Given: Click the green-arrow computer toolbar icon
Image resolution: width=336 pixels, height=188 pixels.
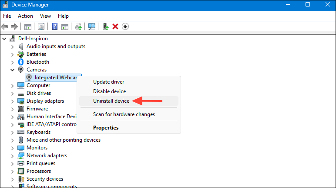Looking at the screenshot, I should coord(106,26).
